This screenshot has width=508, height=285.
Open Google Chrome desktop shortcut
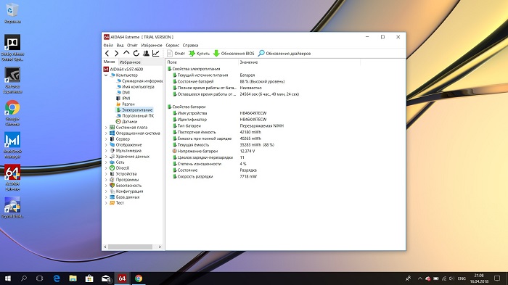(x=12, y=112)
